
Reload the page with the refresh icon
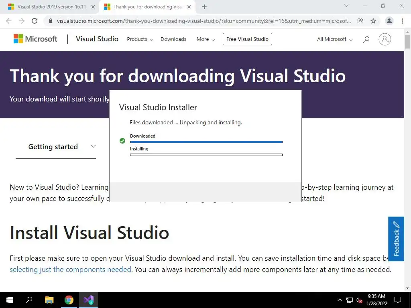point(35,21)
